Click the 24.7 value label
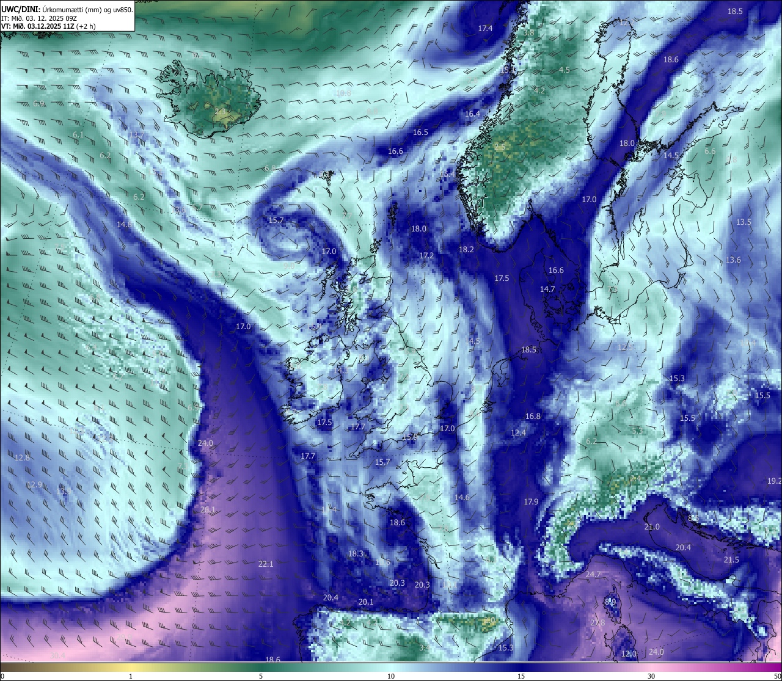782x681 pixels. (593, 575)
